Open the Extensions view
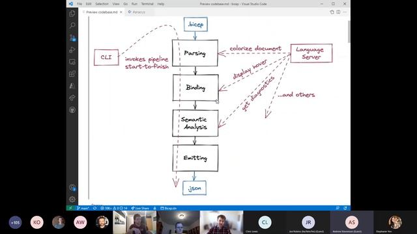The height and width of the screenshot is (234, 417). (72, 73)
